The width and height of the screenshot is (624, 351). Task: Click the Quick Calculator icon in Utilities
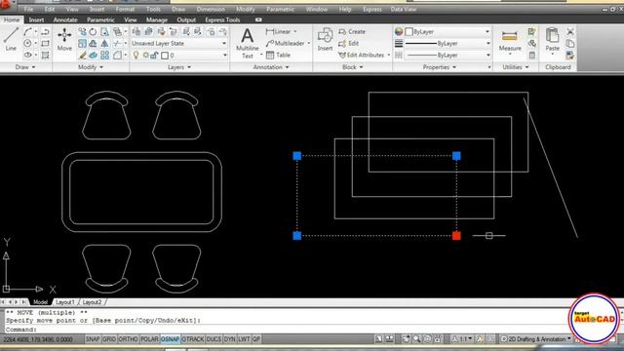click(x=532, y=56)
